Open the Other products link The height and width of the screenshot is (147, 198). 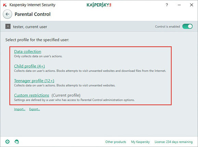116,142
